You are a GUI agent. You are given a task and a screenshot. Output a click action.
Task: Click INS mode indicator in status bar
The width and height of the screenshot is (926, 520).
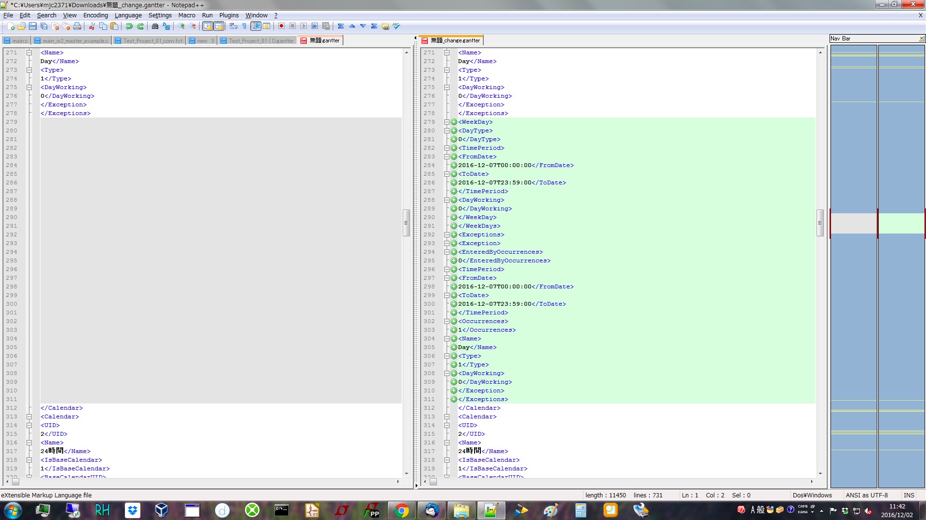[909, 495]
